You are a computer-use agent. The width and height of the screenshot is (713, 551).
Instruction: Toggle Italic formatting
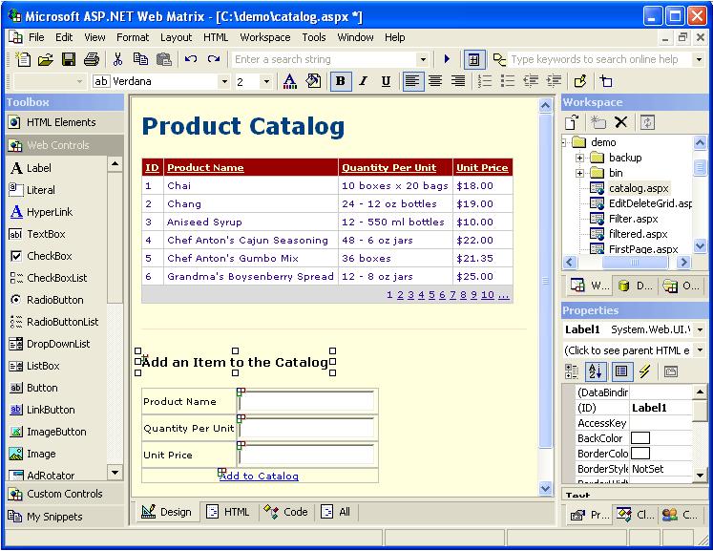363,81
